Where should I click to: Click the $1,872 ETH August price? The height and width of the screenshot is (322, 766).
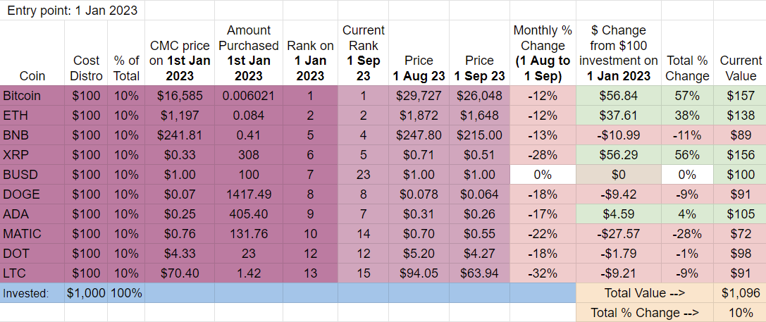point(419,116)
